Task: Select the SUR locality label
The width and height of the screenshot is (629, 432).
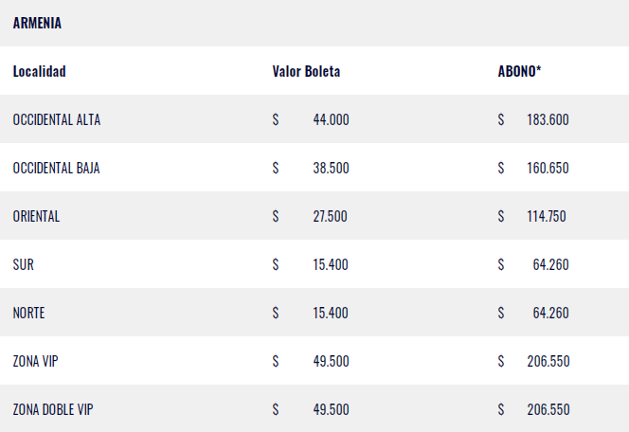Action: click(24, 265)
